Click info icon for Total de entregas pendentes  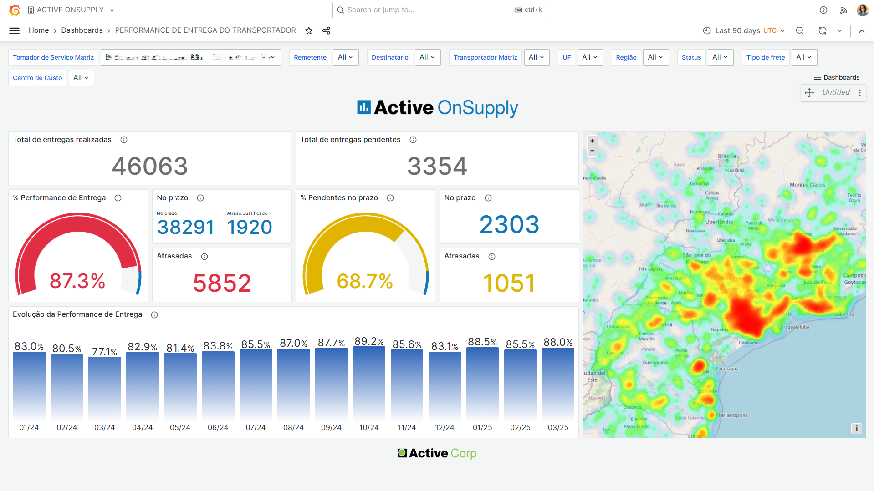pos(413,140)
